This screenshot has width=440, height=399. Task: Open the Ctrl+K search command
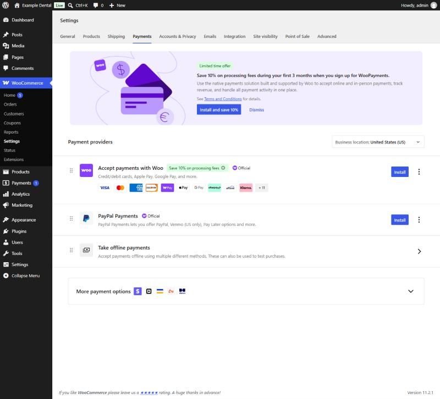coord(78,5)
